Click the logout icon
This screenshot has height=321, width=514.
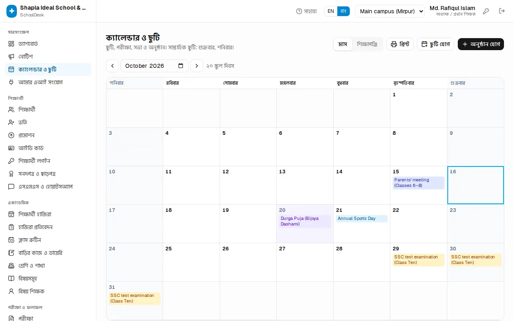(x=502, y=11)
